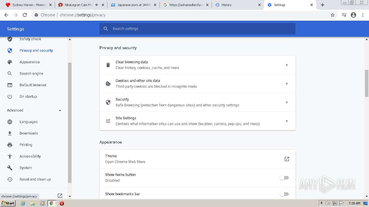The image size is (369, 207).
Task: Open the Chrome three-dot menu
Action: click(x=363, y=15)
